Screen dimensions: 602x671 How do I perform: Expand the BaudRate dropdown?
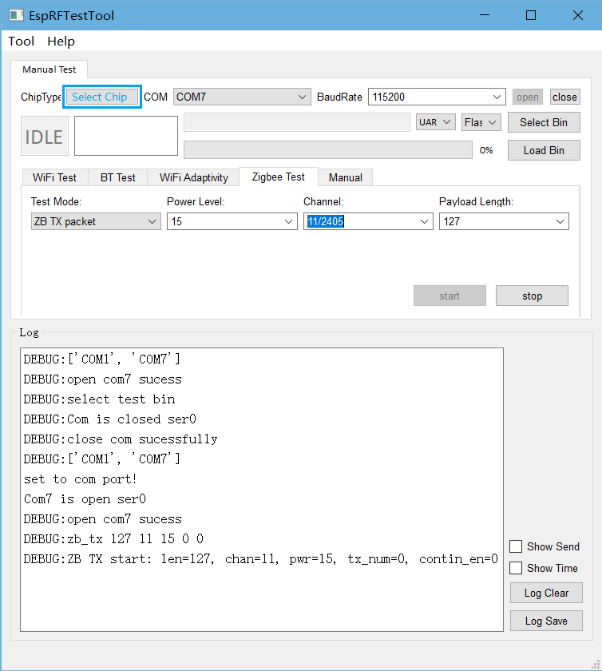(x=437, y=97)
